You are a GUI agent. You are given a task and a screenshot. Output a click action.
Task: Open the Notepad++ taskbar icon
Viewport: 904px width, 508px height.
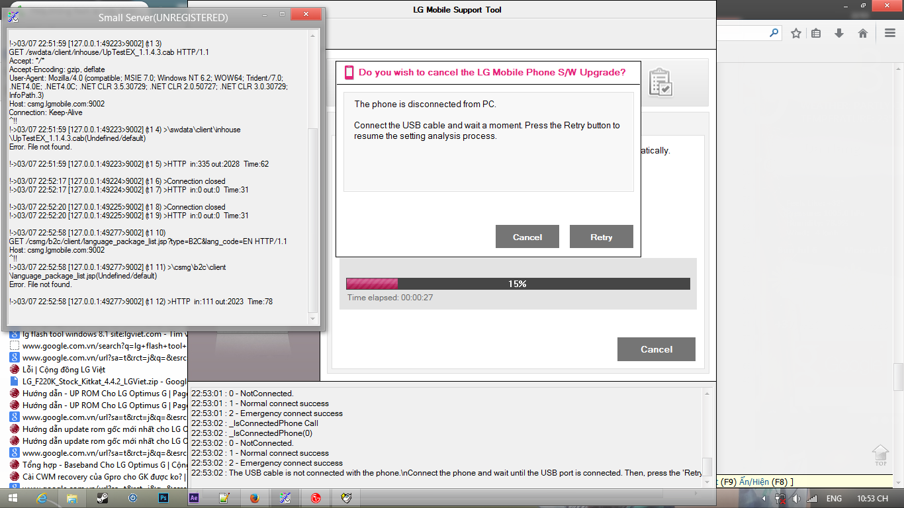pyautogui.click(x=224, y=498)
